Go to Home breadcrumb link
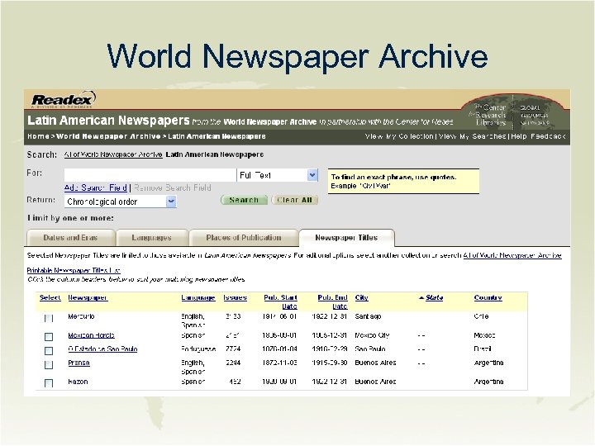Image resolution: width=595 pixels, height=446 pixels. (38, 136)
